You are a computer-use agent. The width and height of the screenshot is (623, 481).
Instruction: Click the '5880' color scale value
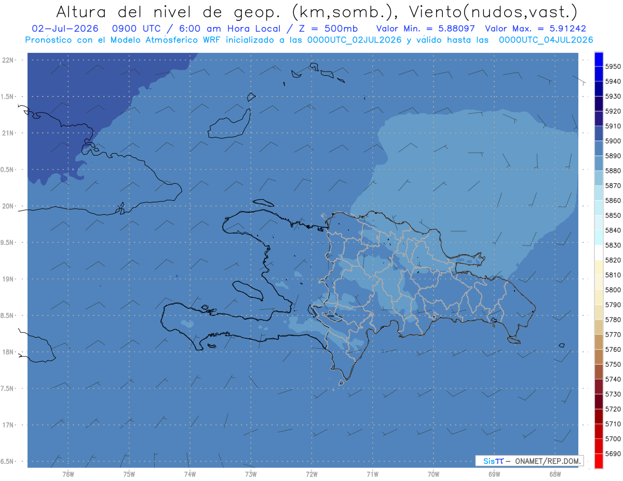[x=613, y=171]
